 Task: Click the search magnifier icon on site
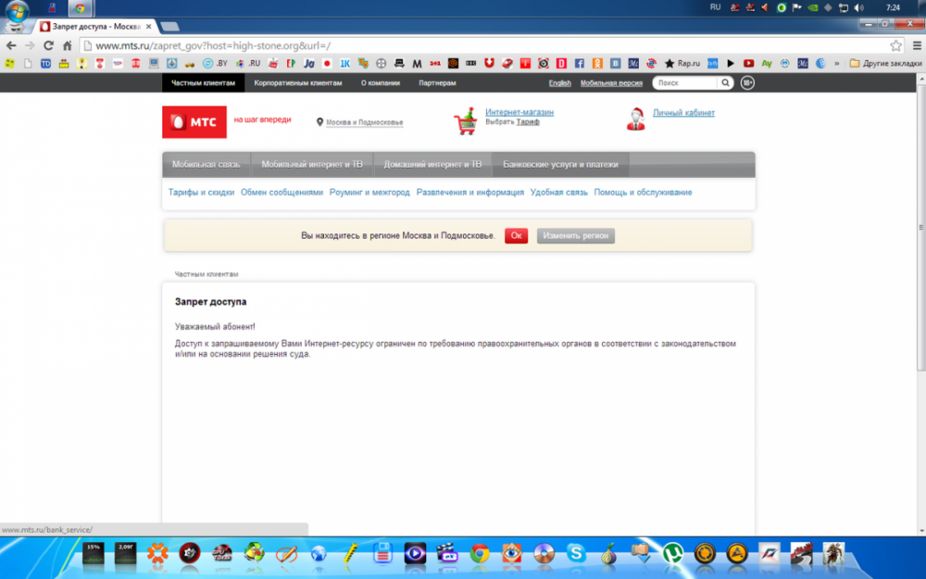point(725,82)
